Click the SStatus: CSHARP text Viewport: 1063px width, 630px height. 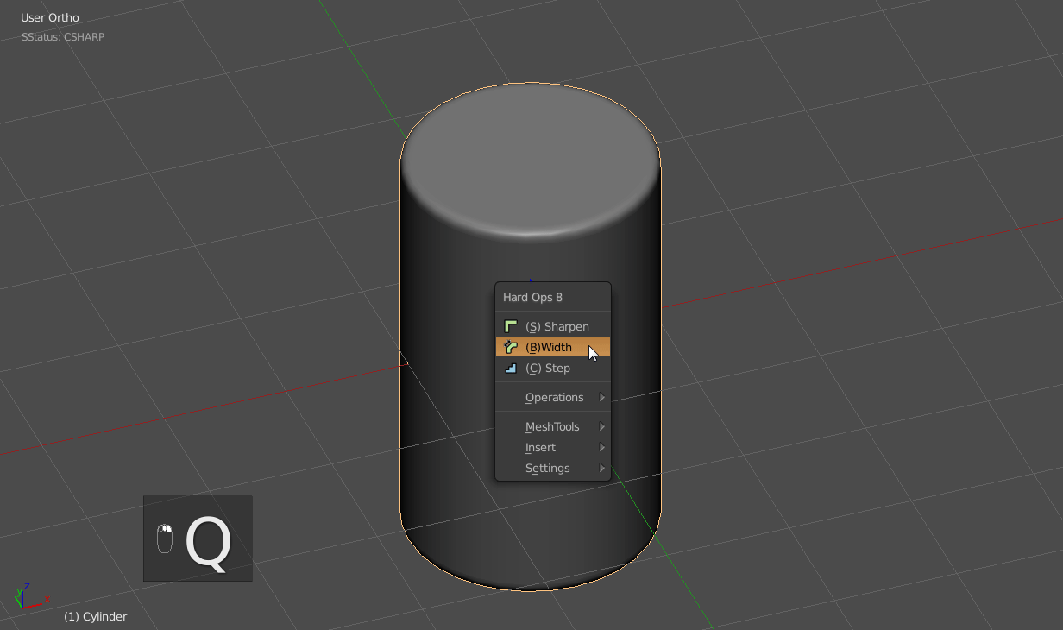coord(63,37)
